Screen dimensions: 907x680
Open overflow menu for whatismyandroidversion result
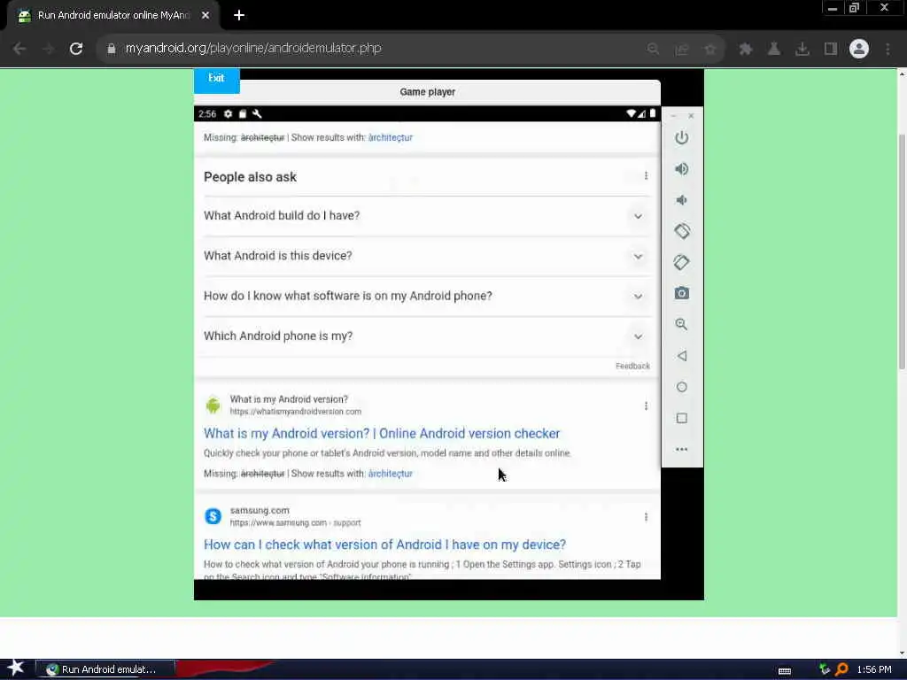pyautogui.click(x=646, y=406)
